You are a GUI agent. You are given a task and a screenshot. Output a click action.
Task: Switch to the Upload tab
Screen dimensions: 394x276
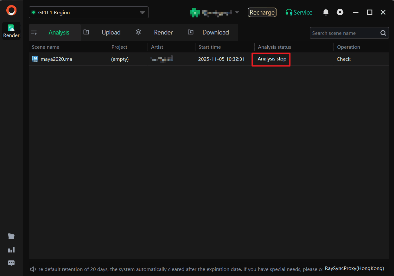click(111, 32)
